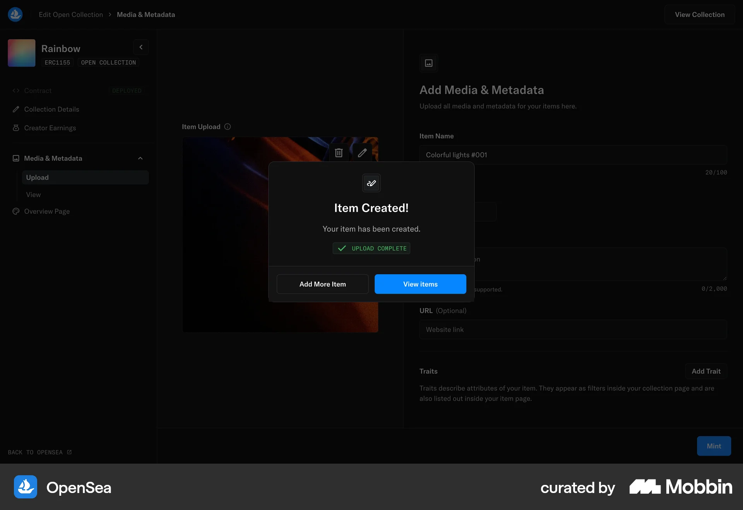Click the Collection Details pencil icon
Screen dimensions: 743x510
pyautogui.click(x=16, y=109)
